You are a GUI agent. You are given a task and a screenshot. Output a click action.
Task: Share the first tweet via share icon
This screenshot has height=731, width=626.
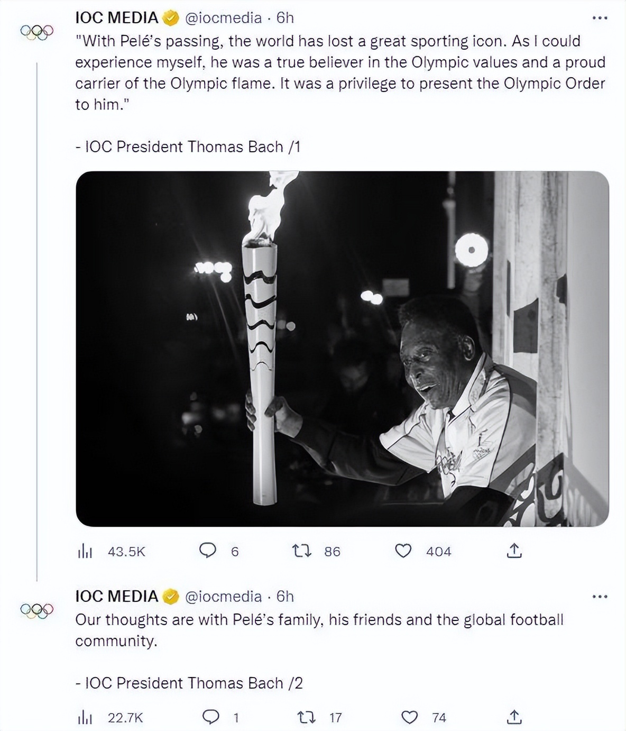(x=514, y=551)
